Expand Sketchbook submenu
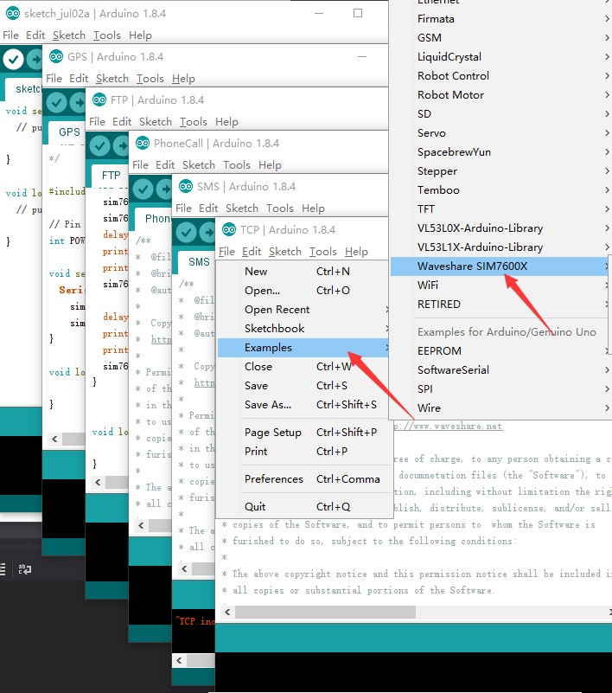This screenshot has height=693, width=612. coord(303,329)
